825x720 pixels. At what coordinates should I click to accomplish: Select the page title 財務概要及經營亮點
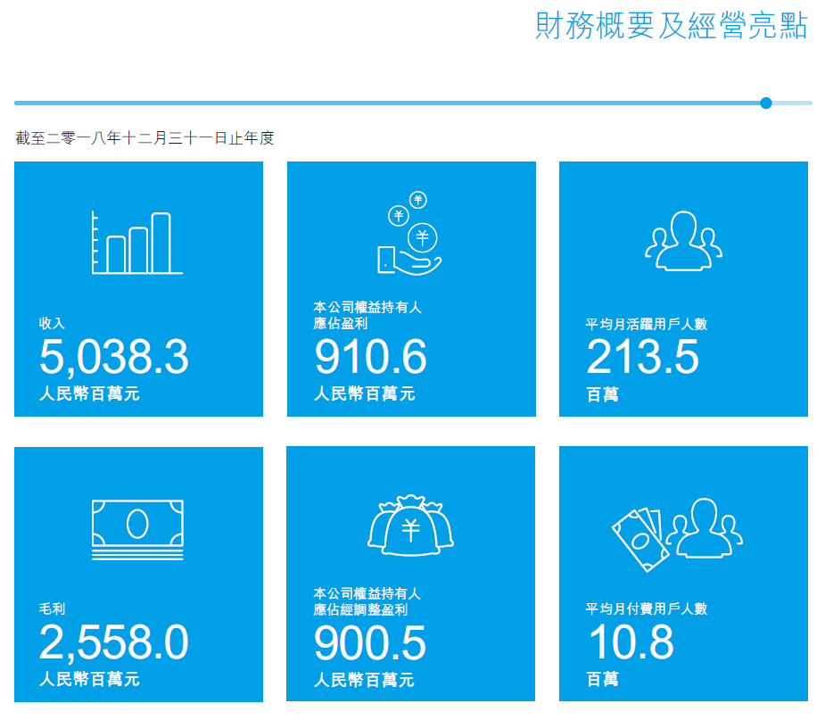pyautogui.click(x=671, y=25)
